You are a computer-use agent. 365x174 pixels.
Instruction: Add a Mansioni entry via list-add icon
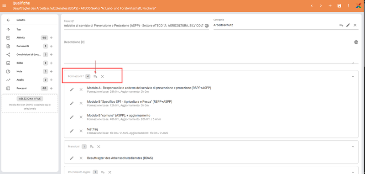92,147
